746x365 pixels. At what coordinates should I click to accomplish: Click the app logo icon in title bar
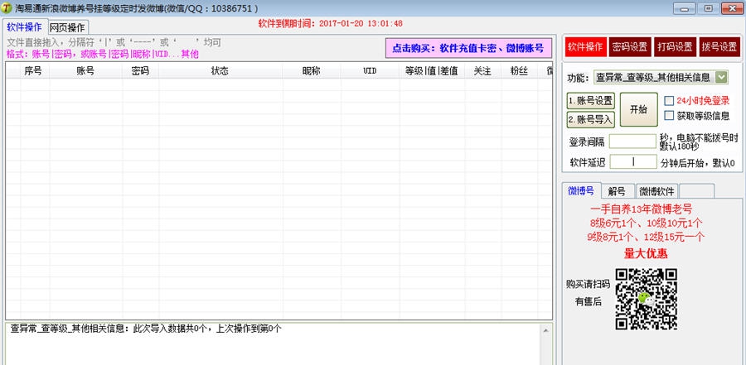7,8
